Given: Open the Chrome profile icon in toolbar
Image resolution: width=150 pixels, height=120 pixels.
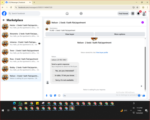Looking at the screenshot, I should pos(143,7).
